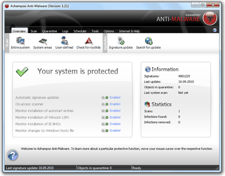Click Enabled link for Winsock LSPs
This screenshot has height=176, width=225.
pos(115,117)
